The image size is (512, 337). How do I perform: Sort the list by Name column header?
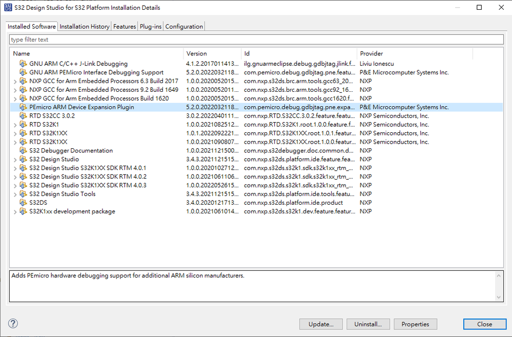click(x=97, y=54)
